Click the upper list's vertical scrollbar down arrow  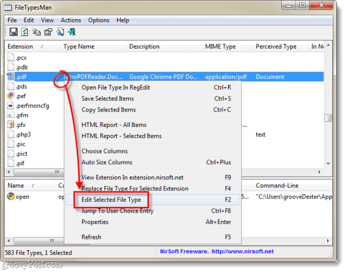coord(328,164)
